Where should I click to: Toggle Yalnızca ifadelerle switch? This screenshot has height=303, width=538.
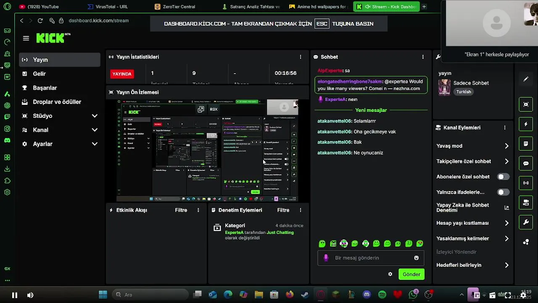pyautogui.click(x=503, y=192)
